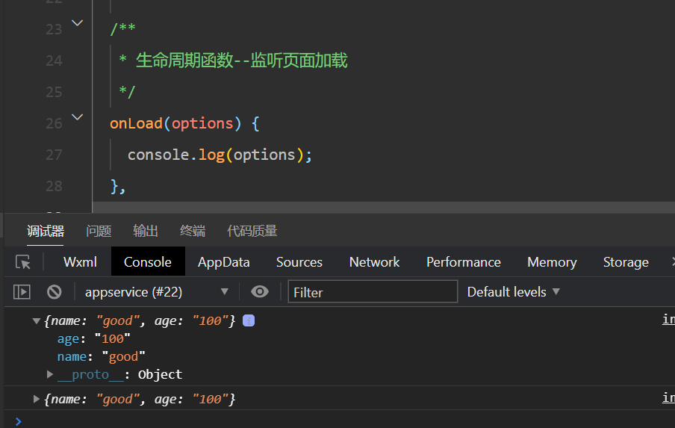Click the onLoad(options) function name

click(x=136, y=123)
